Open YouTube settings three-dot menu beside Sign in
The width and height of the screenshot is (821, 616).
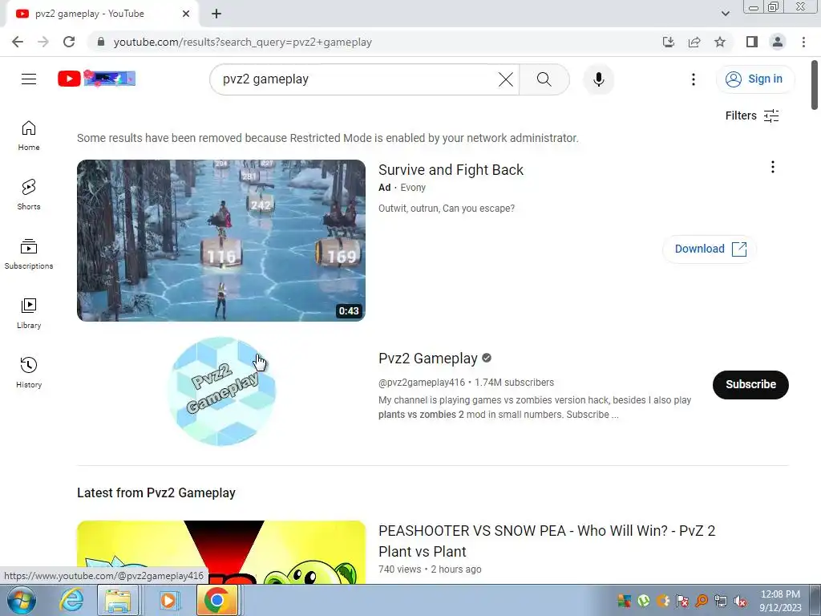click(x=694, y=79)
